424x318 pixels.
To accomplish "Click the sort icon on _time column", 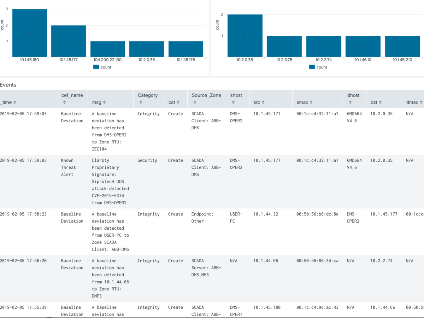I will (x=14, y=102).
